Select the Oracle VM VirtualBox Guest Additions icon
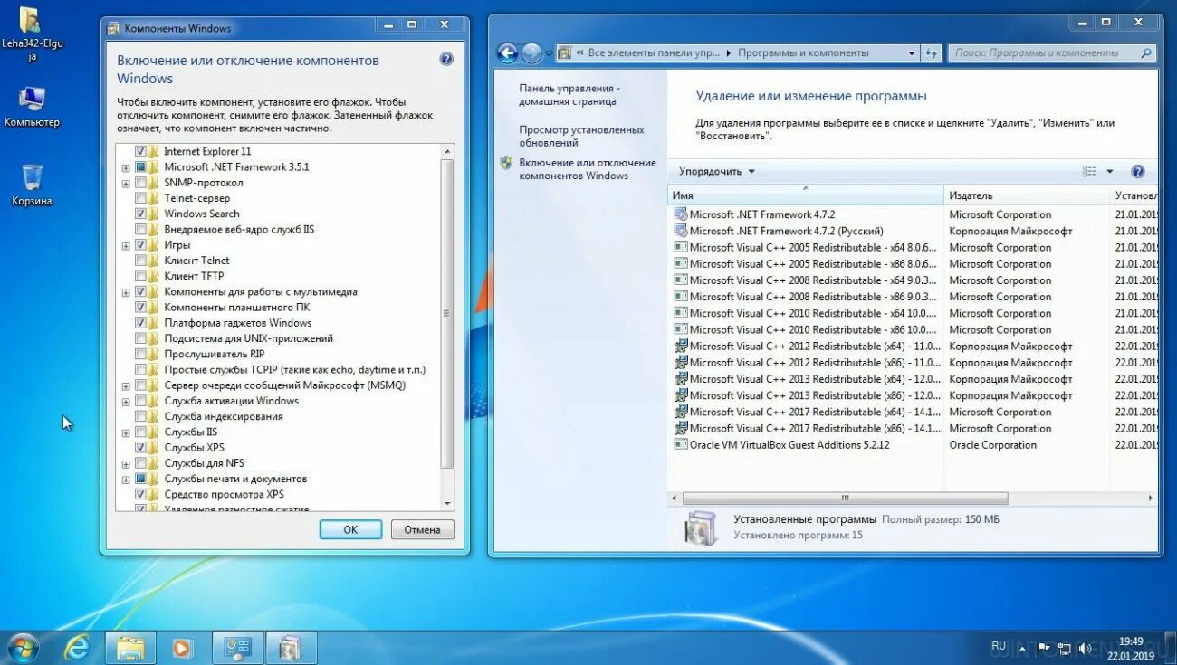Image resolution: width=1177 pixels, height=665 pixels. pos(681,444)
